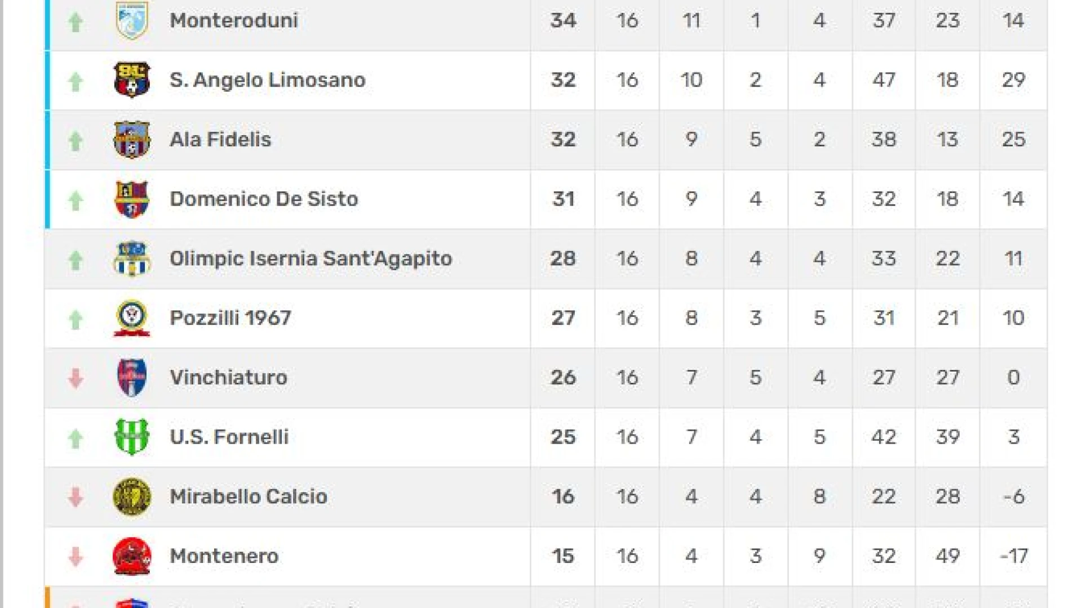
Task: Click the red down arrow beside Montenero
Action: point(76,557)
